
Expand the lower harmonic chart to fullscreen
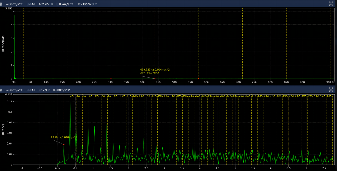point(331,90)
